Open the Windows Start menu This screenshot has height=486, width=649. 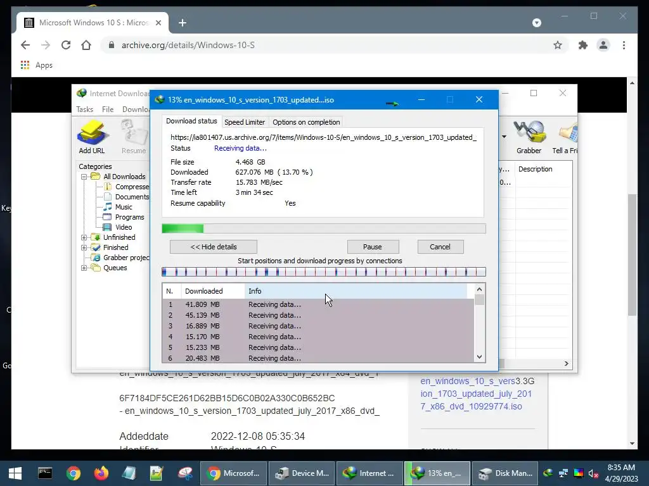coord(15,473)
